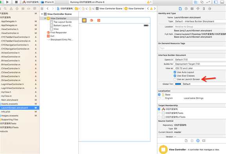Screen dimensions: 226x154
Task: Select Top Layout Guide in outline
Action: point(62,22)
